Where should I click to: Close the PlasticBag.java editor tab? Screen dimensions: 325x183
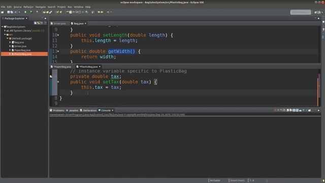tap(100, 67)
